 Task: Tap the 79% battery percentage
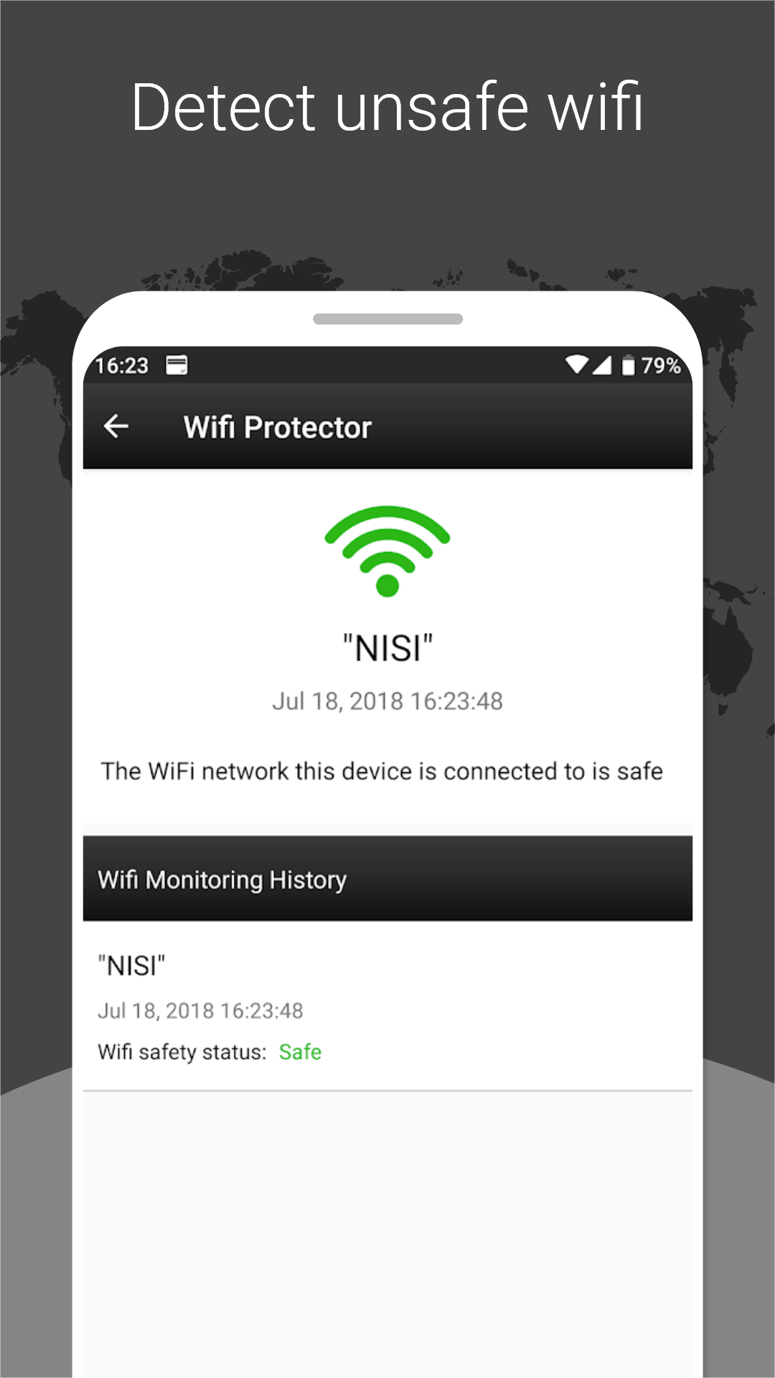click(661, 365)
